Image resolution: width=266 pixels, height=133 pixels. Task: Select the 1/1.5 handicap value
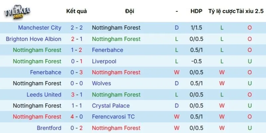coord(196,28)
